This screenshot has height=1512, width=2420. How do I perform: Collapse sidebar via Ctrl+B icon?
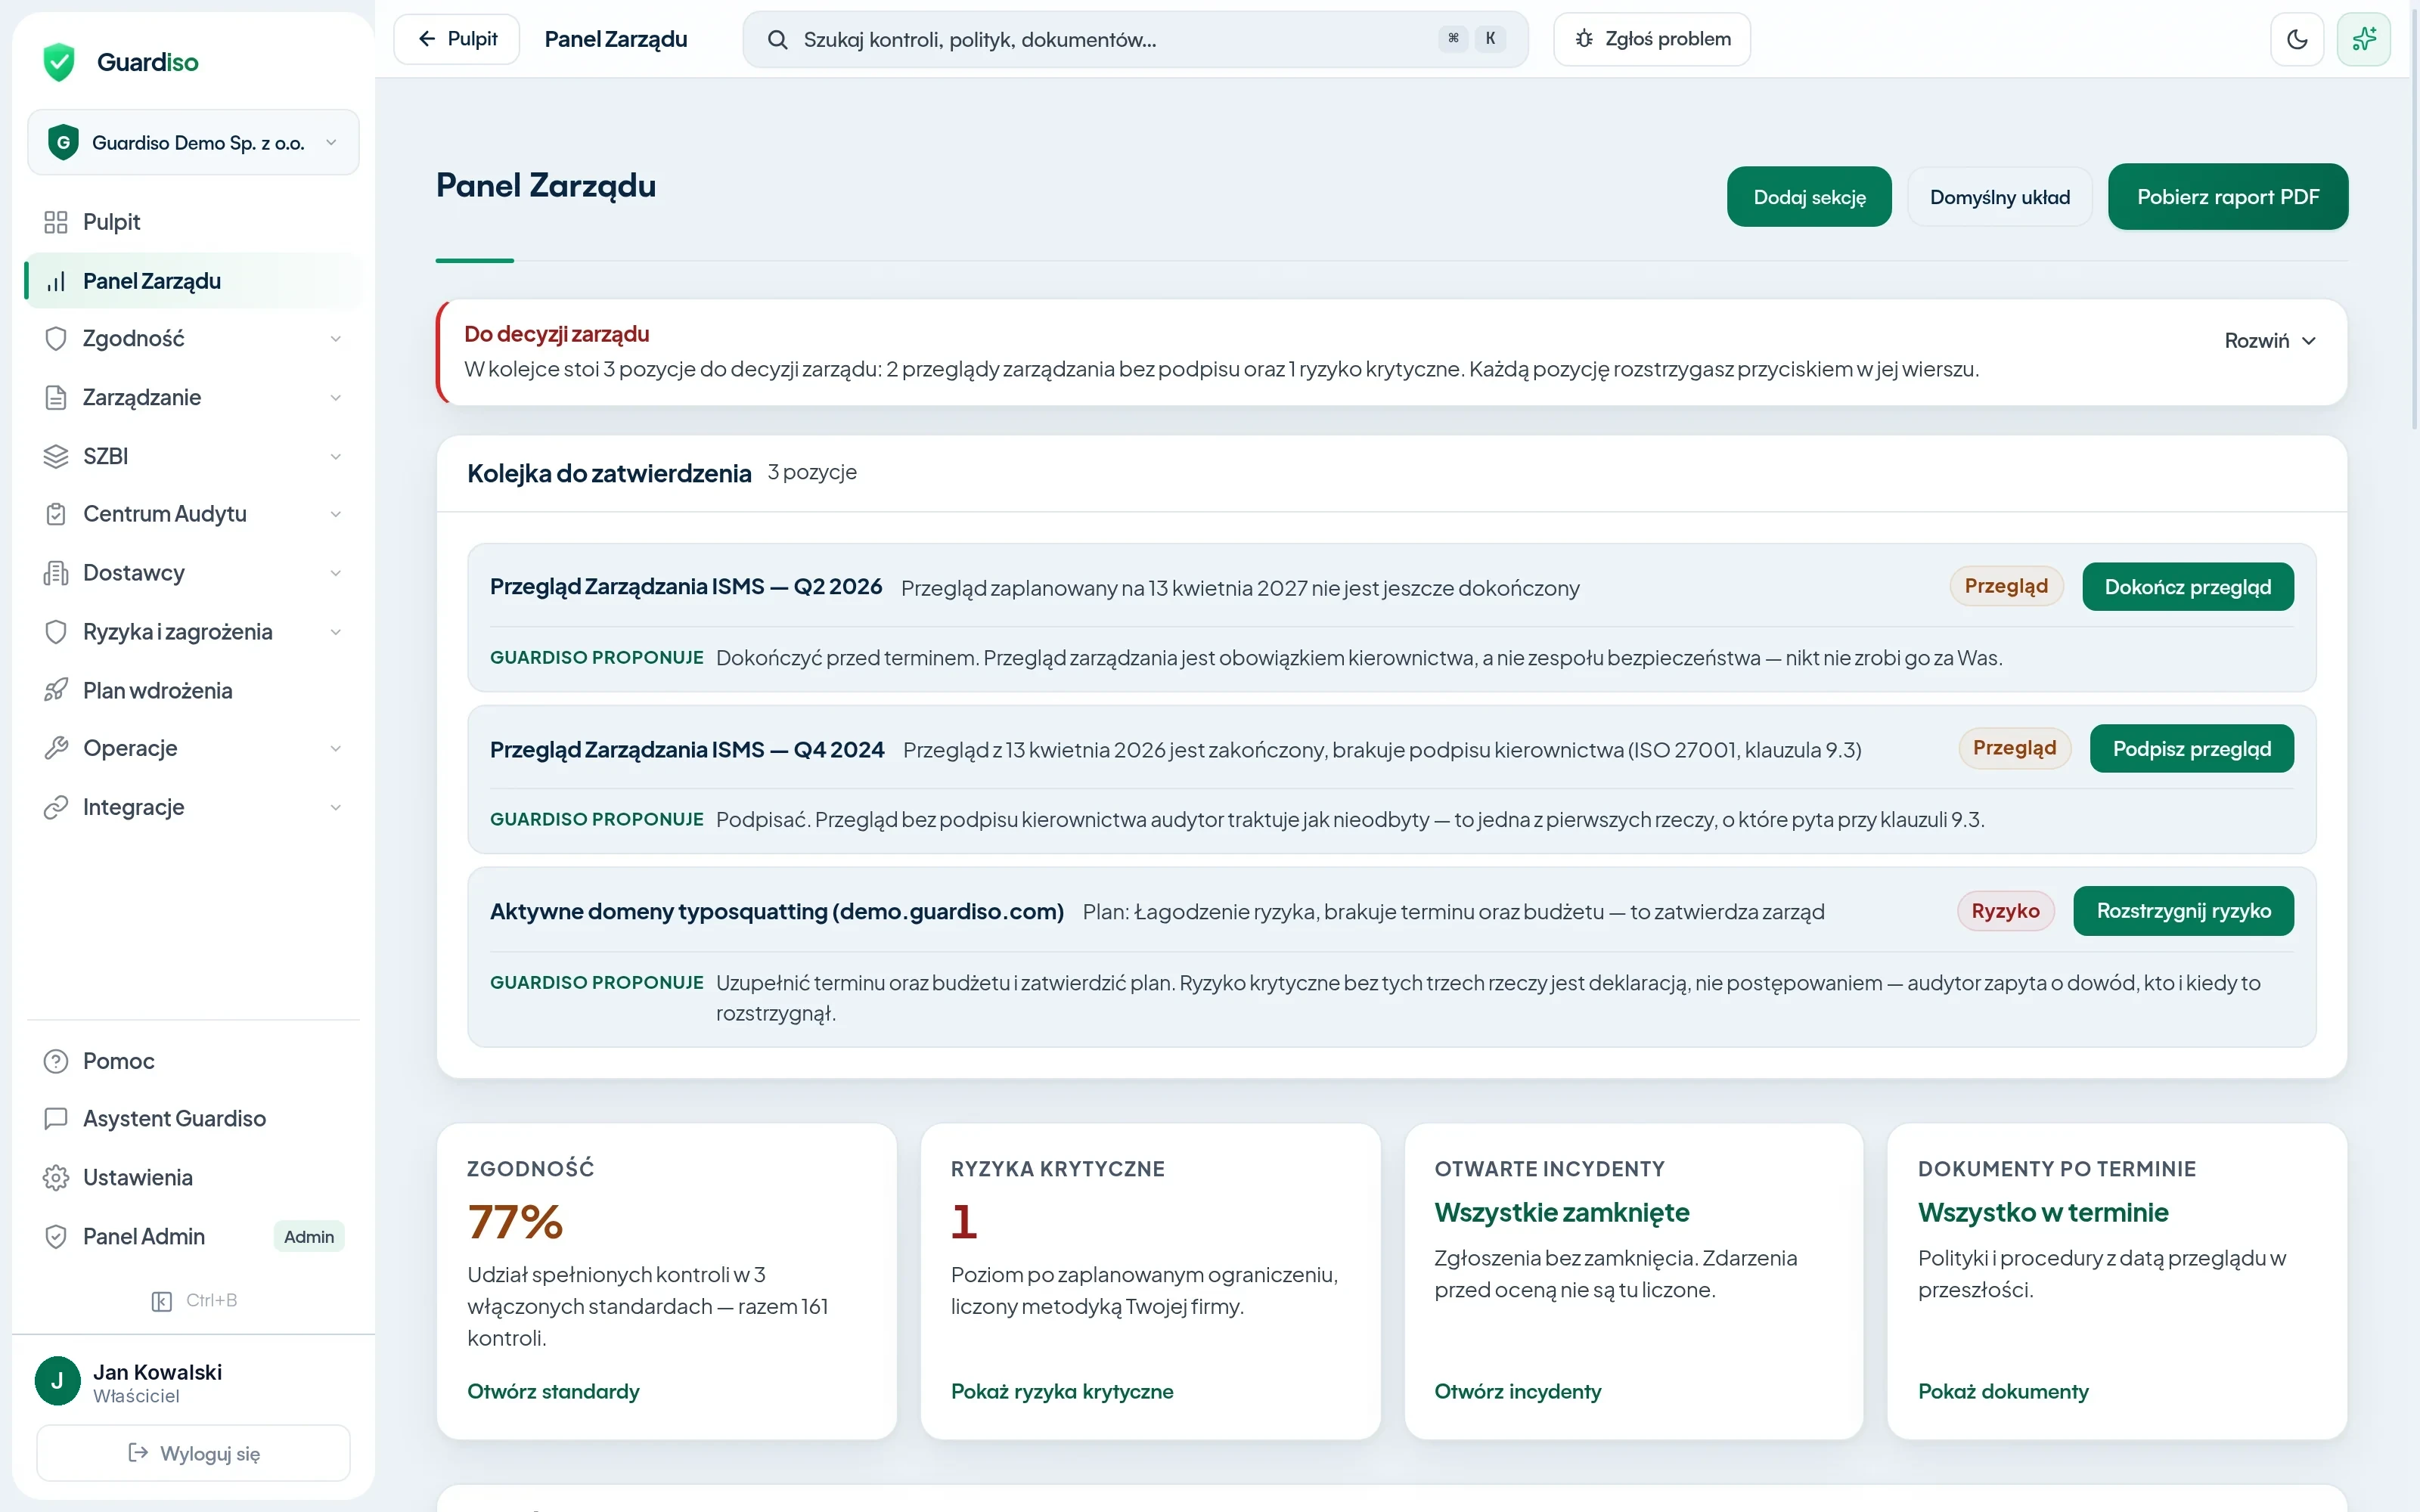(162, 1301)
